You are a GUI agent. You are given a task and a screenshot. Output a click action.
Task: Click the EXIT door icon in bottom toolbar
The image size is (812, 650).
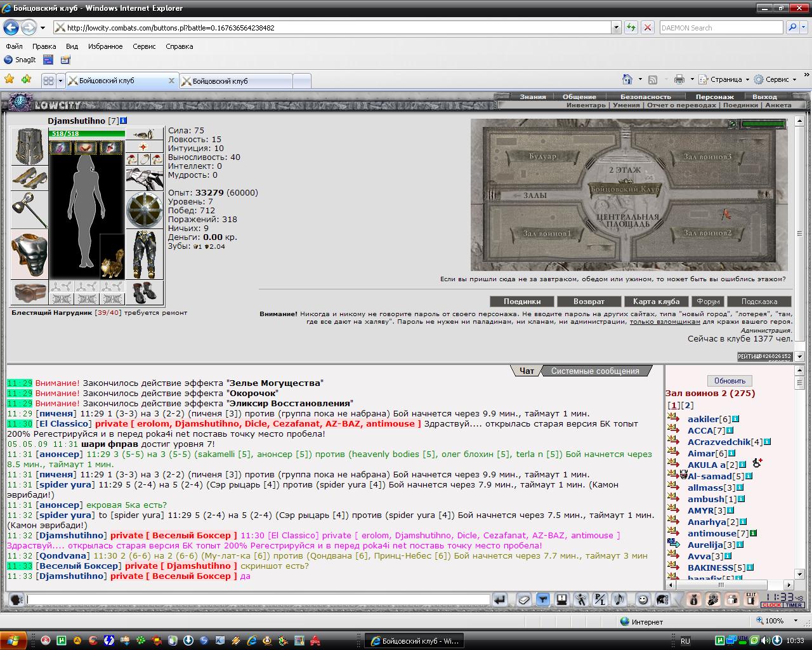[751, 599]
